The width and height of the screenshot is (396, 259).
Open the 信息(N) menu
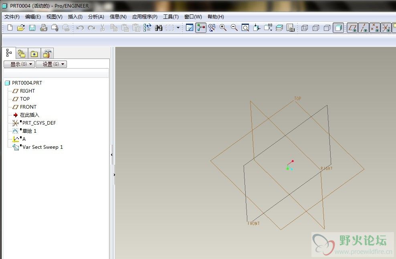(x=118, y=17)
